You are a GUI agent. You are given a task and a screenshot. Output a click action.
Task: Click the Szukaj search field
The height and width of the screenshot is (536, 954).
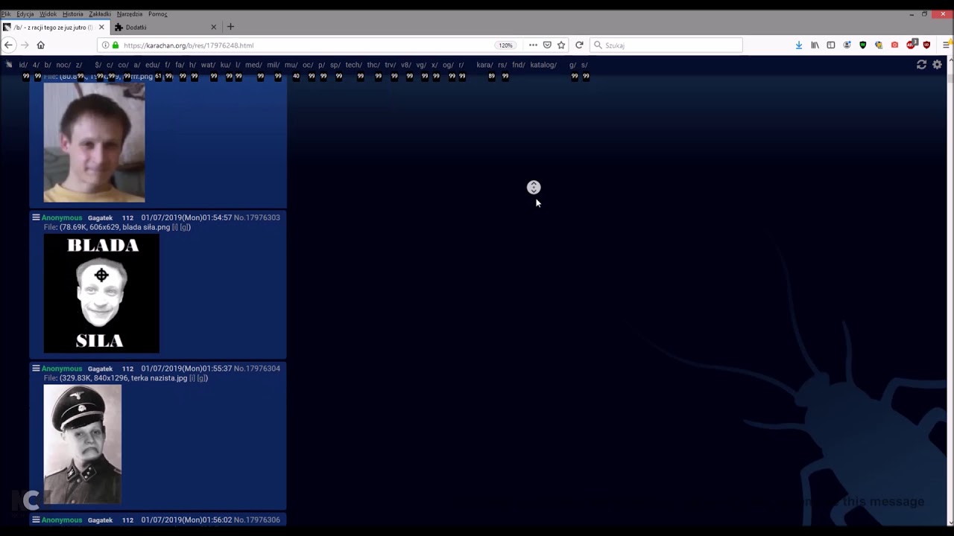[666, 45]
